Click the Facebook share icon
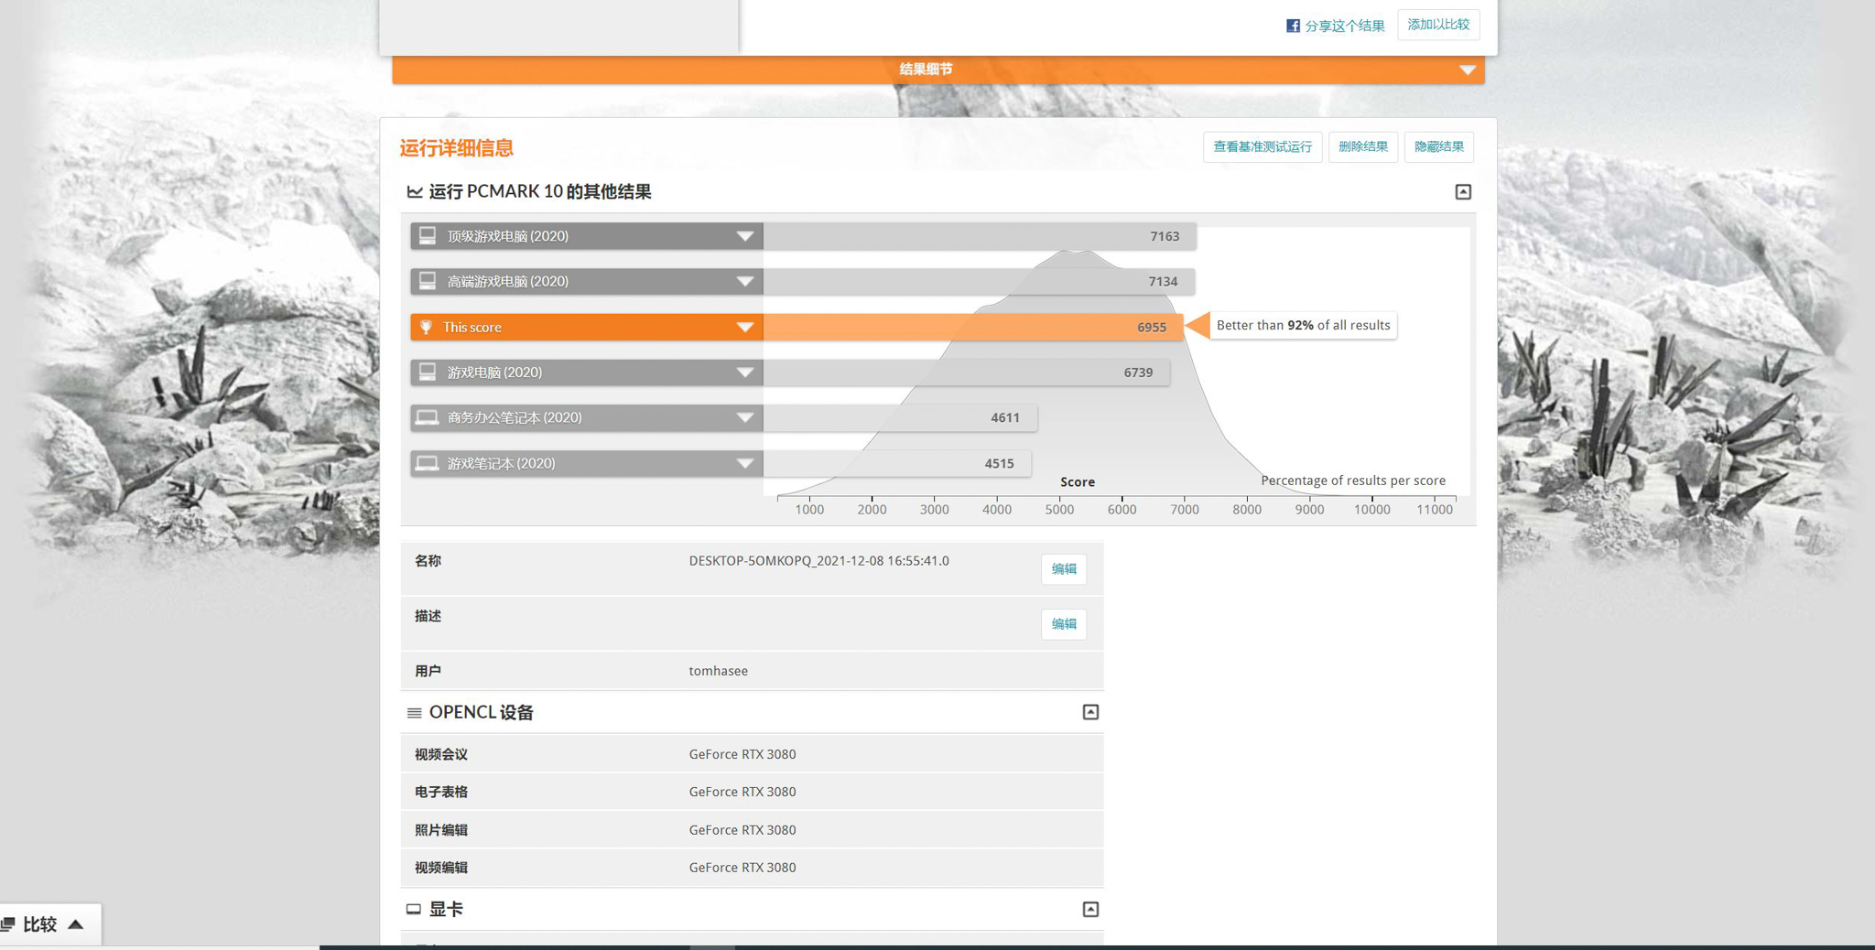Screen dimensions: 1875x950 tap(1293, 26)
